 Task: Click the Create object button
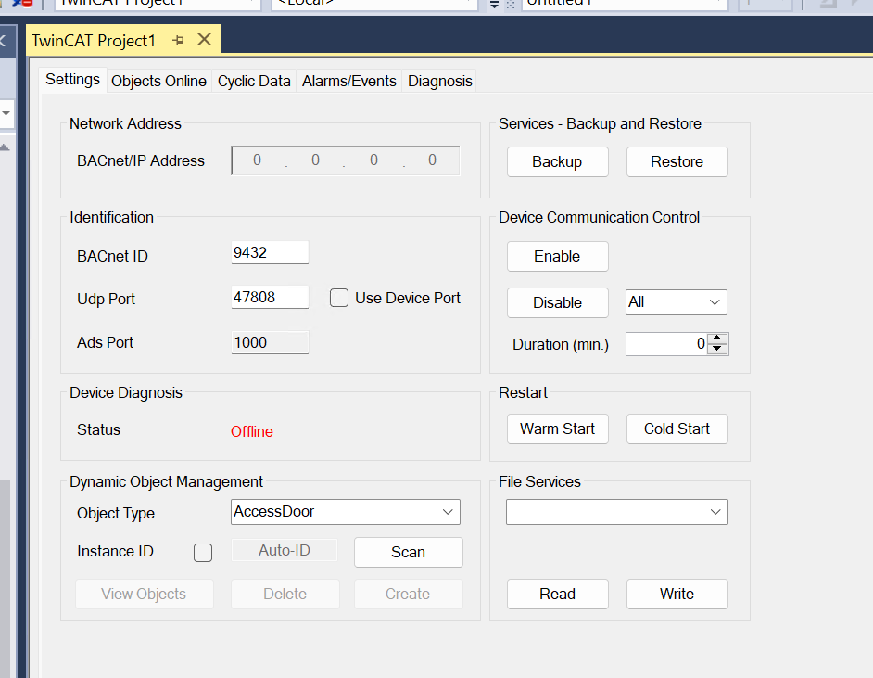408,594
